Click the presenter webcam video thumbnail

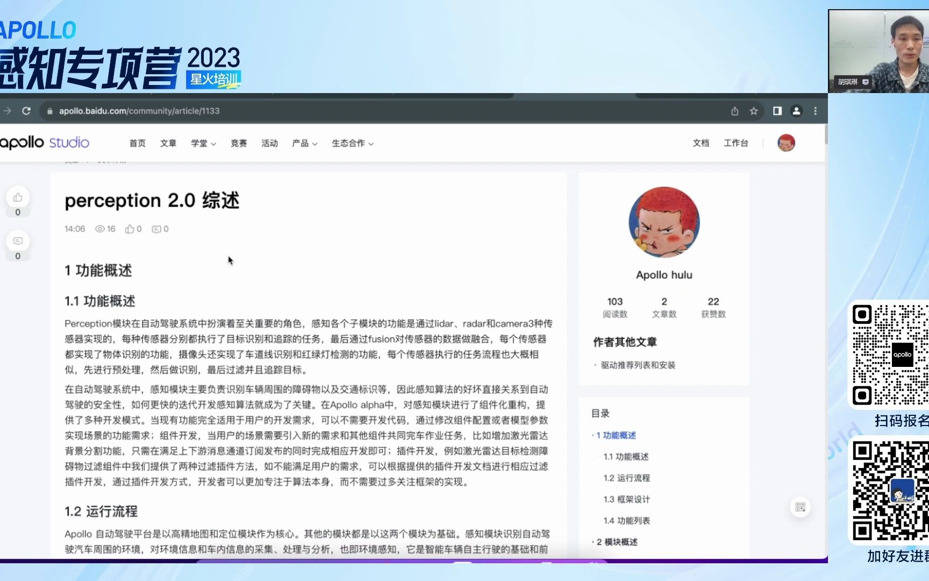(x=878, y=51)
